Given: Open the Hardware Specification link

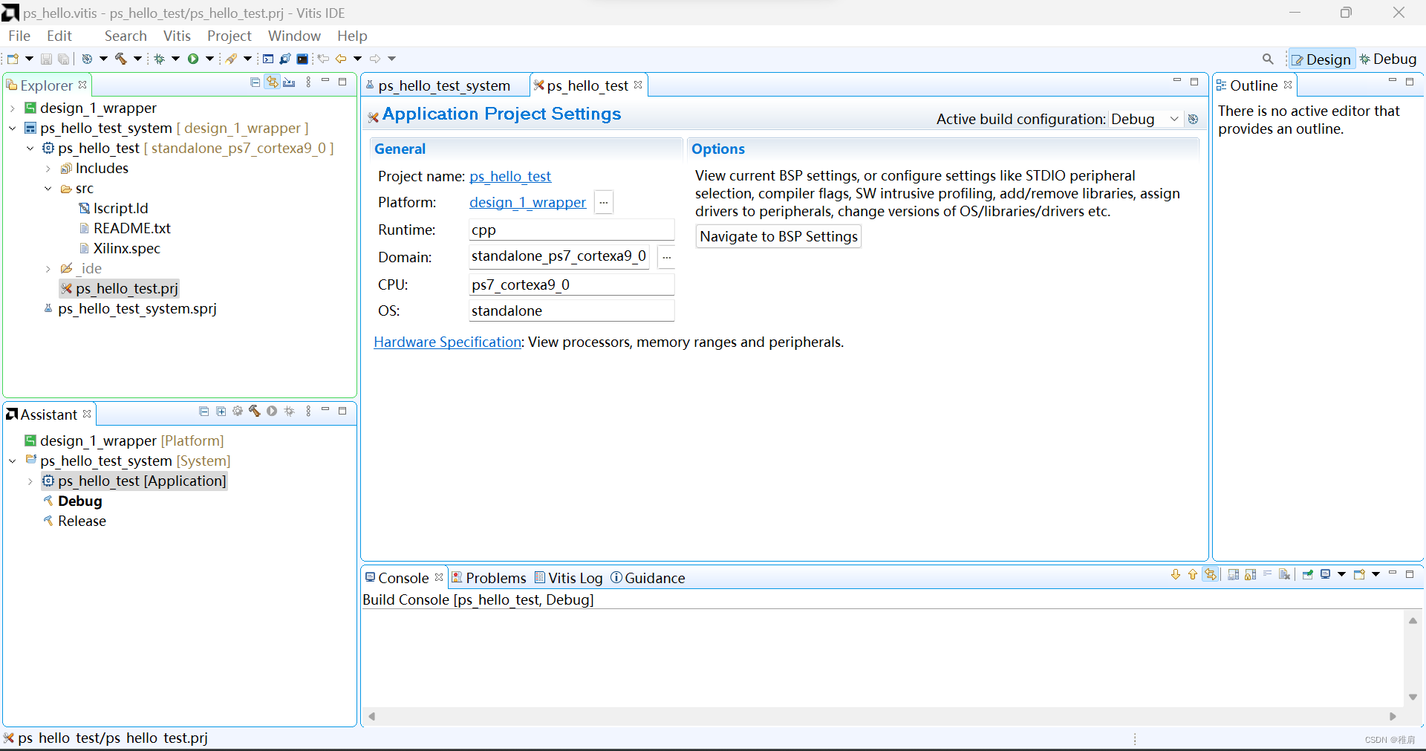Looking at the screenshot, I should (x=447, y=342).
